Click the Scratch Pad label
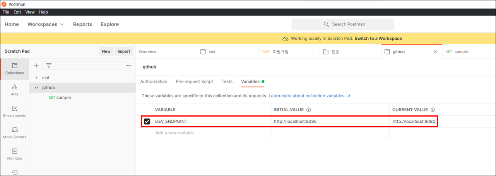The height and width of the screenshot is (176, 496). coord(17,51)
